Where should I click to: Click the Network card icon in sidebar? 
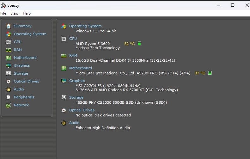pyautogui.click(x=9, y=105)
